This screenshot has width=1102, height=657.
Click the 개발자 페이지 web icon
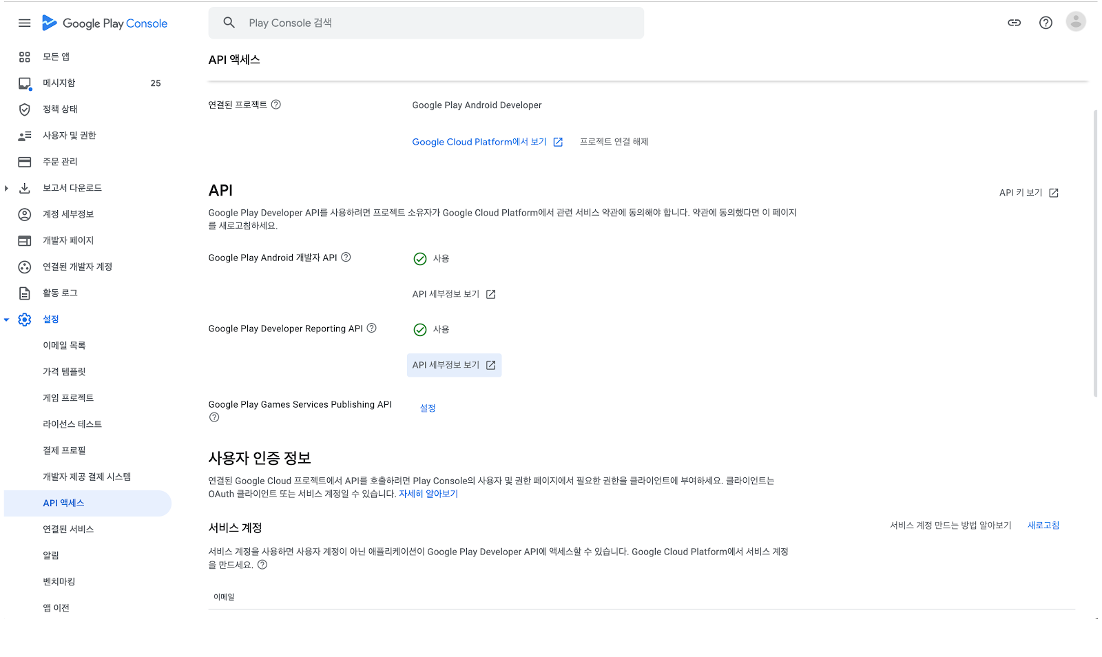pos(25,240)
